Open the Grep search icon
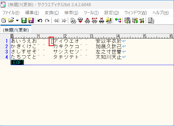This screenshot has width=174, height=126. 109,20
